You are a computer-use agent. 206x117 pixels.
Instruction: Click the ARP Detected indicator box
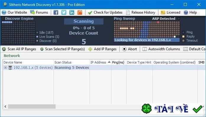179,19
